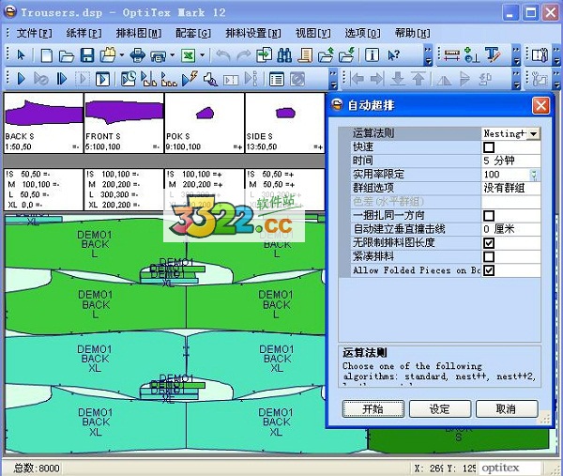
Task: Click the printer icon
Action: 138,55
